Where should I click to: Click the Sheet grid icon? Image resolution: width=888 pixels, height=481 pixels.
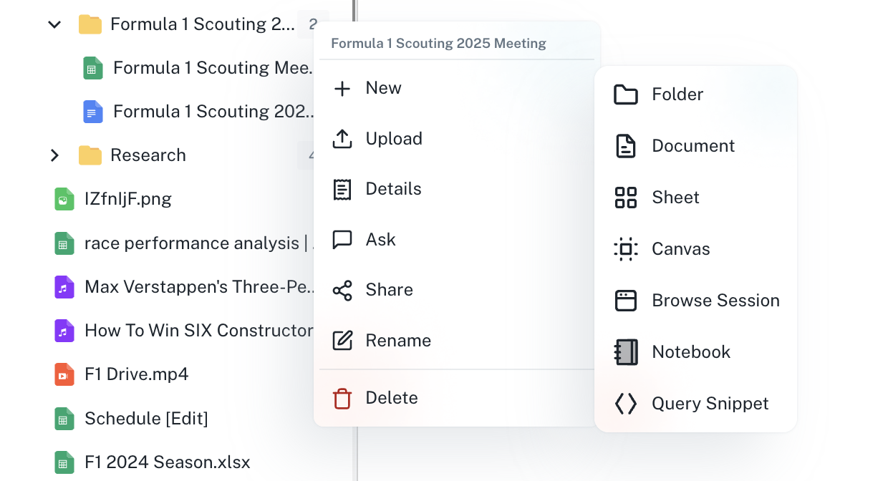pyautogui.click(x=626, y=198)
